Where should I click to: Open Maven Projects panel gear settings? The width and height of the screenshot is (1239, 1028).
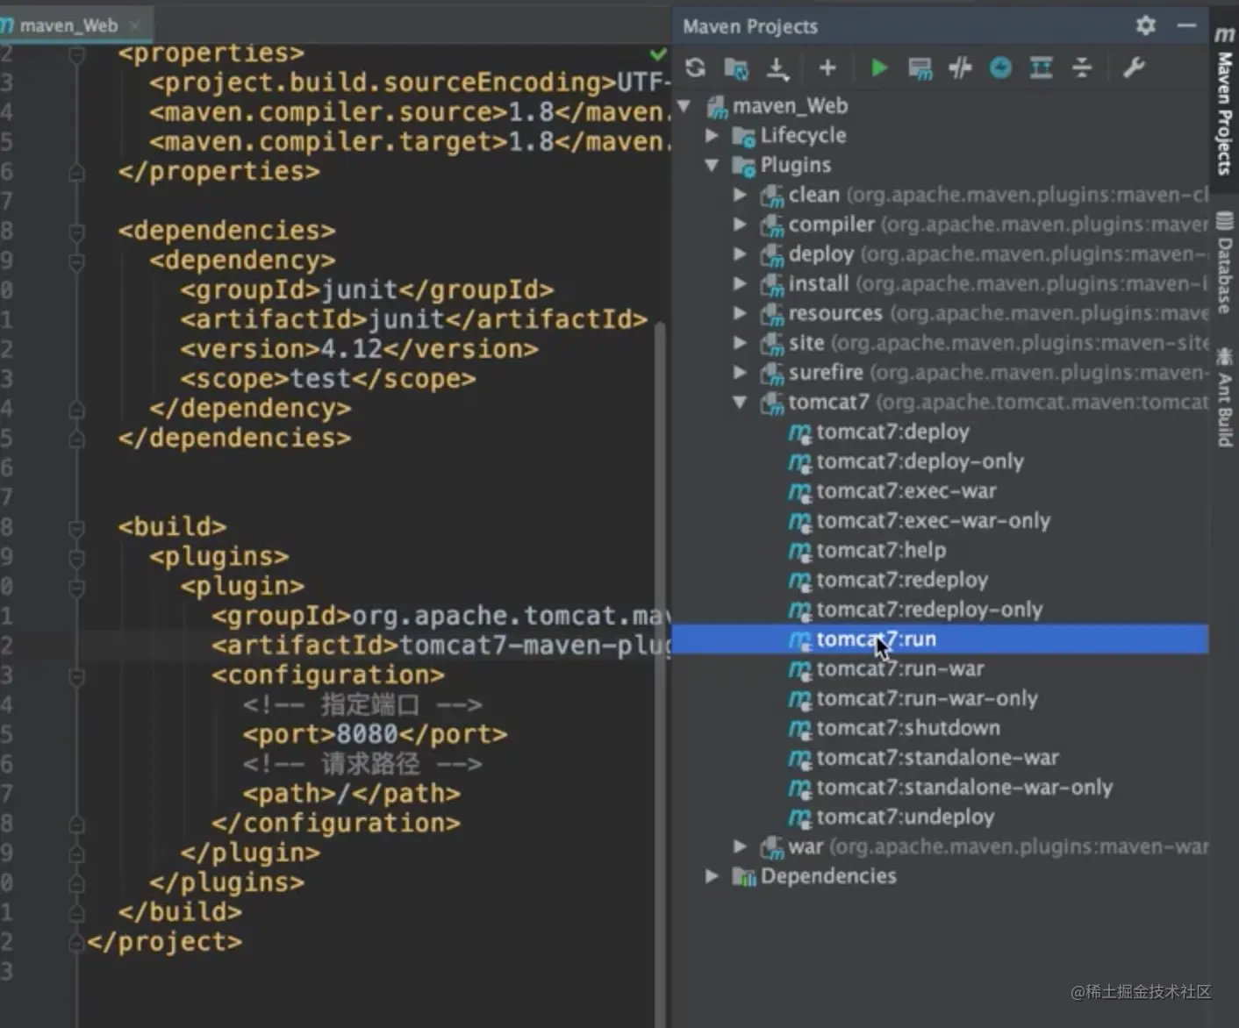pyautogui.click(x=1145, y=25)
